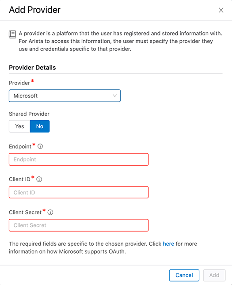This screenshot has height=285, width=232.
Task: Show info tooltip for Endpoint
Action: click(x=40, y=146)
